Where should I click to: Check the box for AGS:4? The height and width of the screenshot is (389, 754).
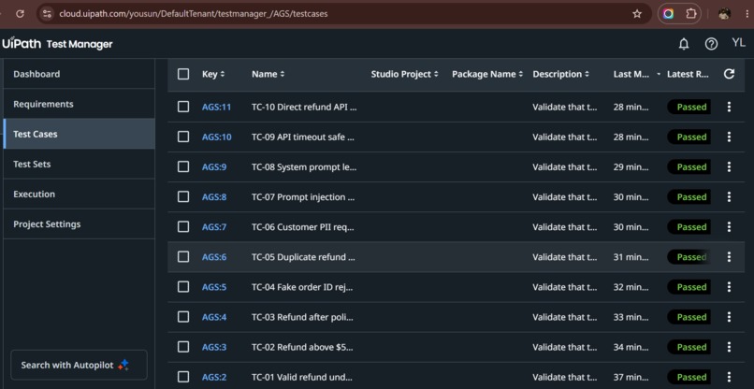(x=183, y=317)
